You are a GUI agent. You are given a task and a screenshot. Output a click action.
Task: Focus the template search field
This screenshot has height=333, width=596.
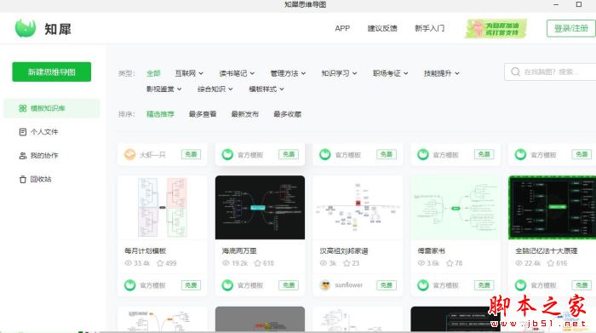550,72
